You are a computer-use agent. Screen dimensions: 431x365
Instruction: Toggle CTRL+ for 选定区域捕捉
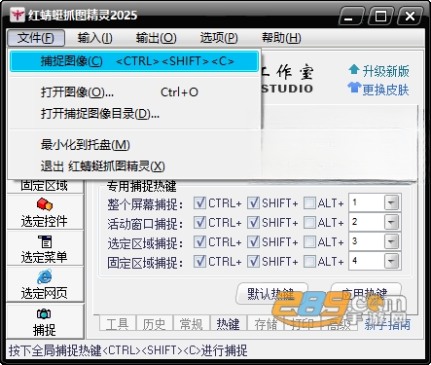199,242
